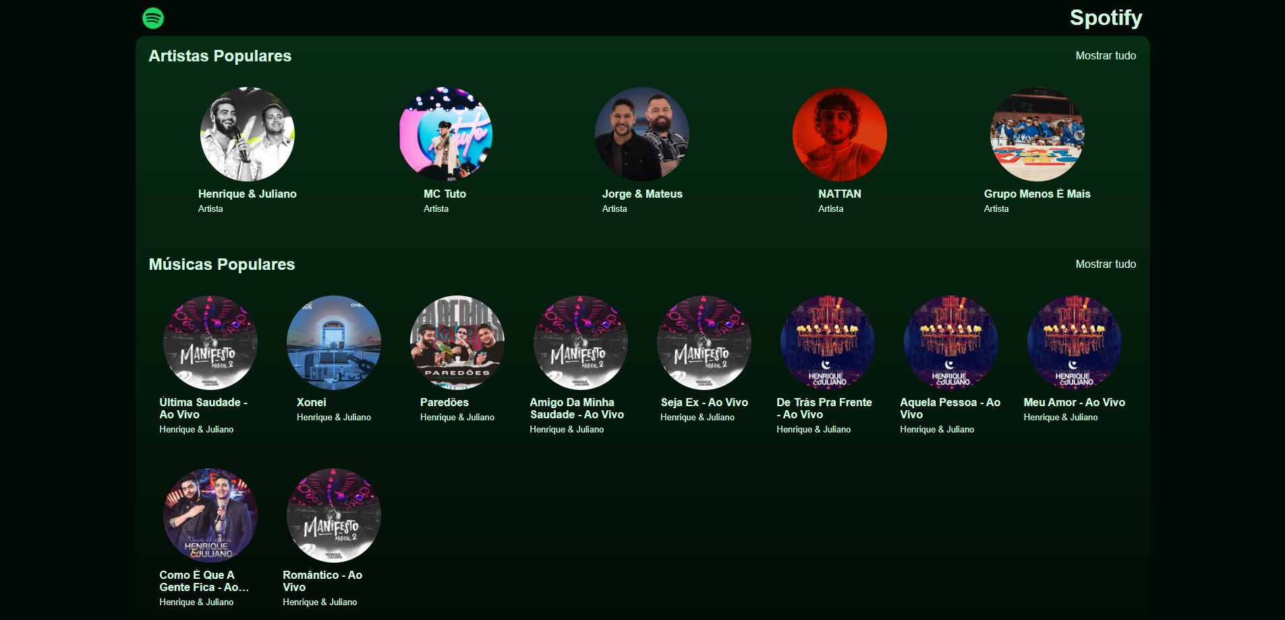Play Última Saudade - Ao Vivo cover

click(x=210, y=343)
